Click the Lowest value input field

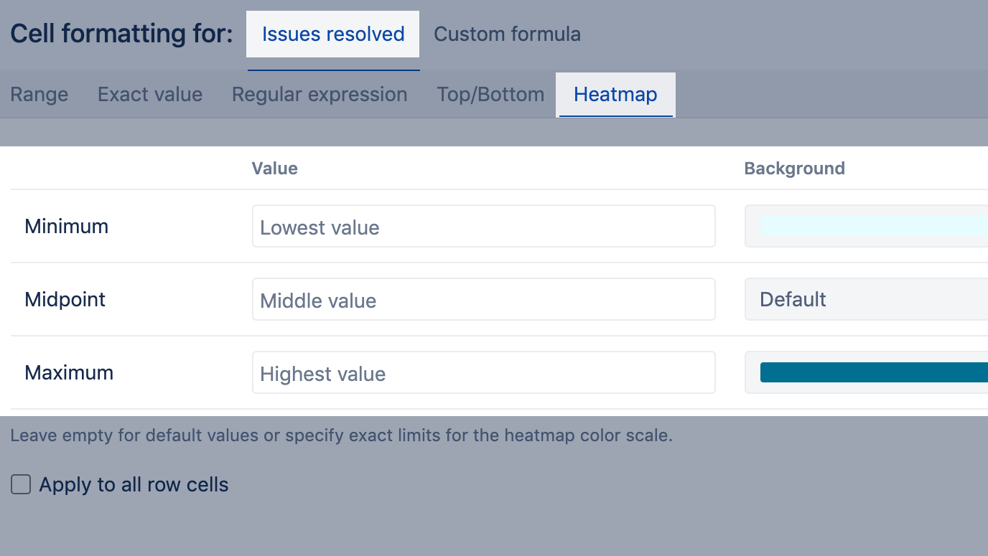coord(483,227)
